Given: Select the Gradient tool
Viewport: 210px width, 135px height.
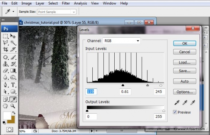Looking at the screenshot, I should pos(13,71).
